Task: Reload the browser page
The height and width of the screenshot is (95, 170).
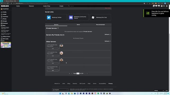Action: click(x=8, y=3)
